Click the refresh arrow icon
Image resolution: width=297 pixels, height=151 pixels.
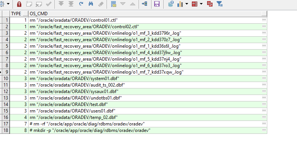81,4
